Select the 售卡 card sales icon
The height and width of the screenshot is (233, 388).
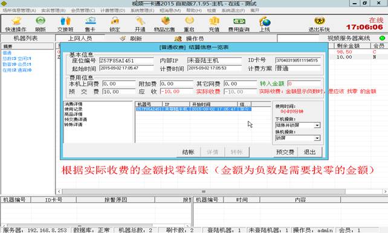tap(90, 24)
